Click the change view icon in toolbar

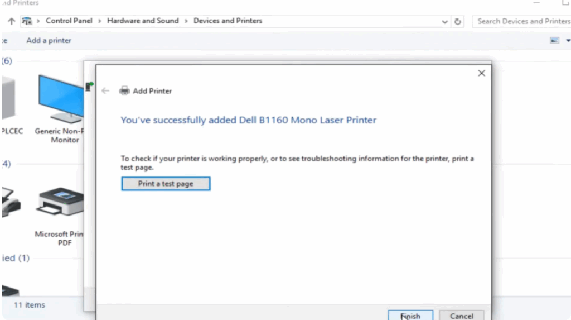point(554,41)
